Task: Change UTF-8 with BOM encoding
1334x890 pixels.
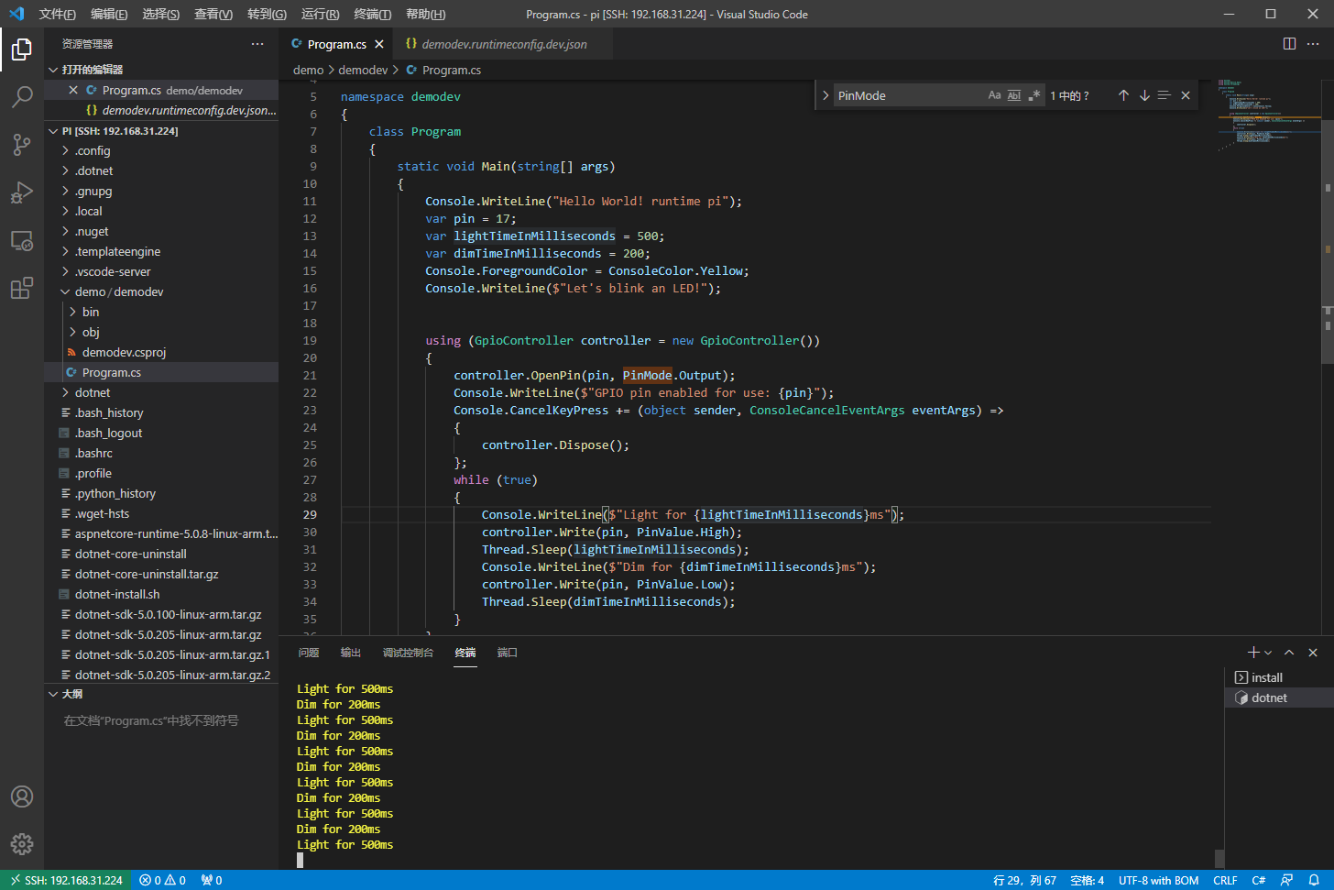Action: click(x=1158, y=880)
